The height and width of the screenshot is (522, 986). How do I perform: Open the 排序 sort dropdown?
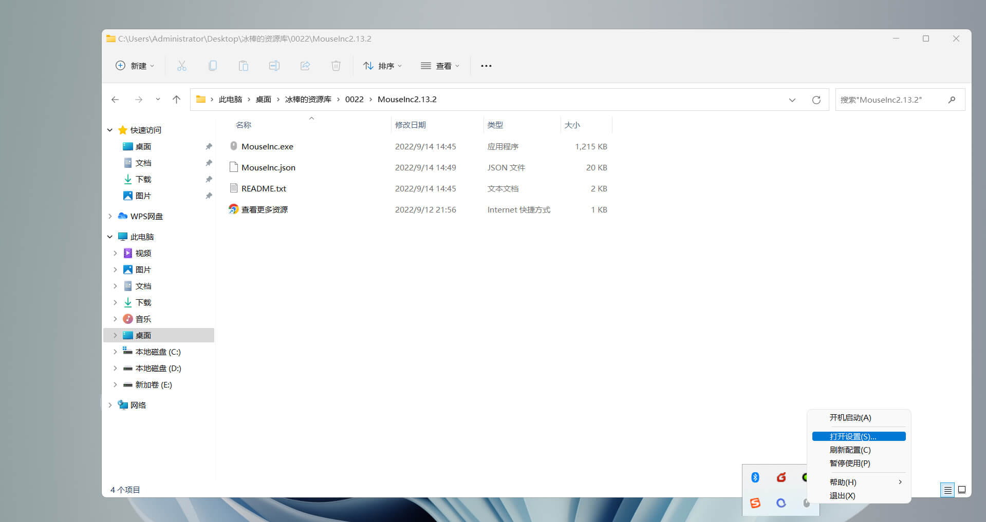pos(383,66)
